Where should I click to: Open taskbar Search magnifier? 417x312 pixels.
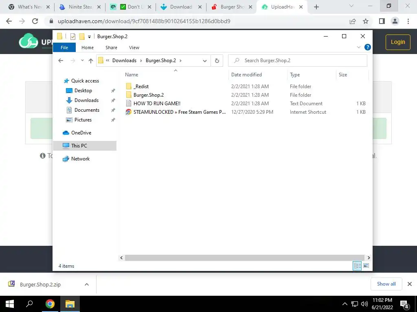(29, 304)
